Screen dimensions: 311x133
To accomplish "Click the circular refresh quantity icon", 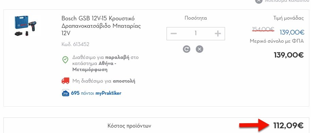I will click(187, 49).
